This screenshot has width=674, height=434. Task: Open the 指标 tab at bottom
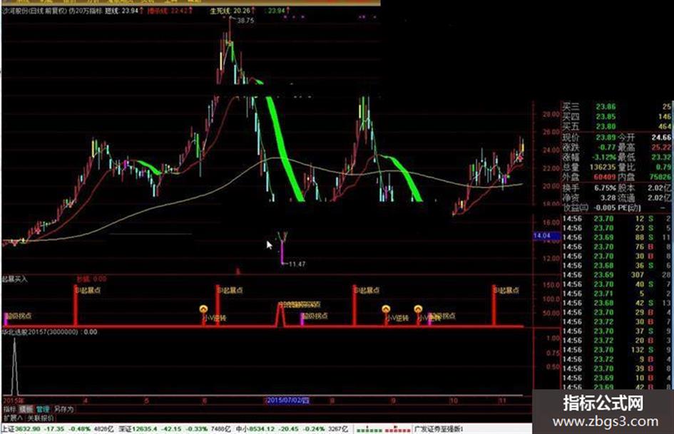[x=9, y=410]
